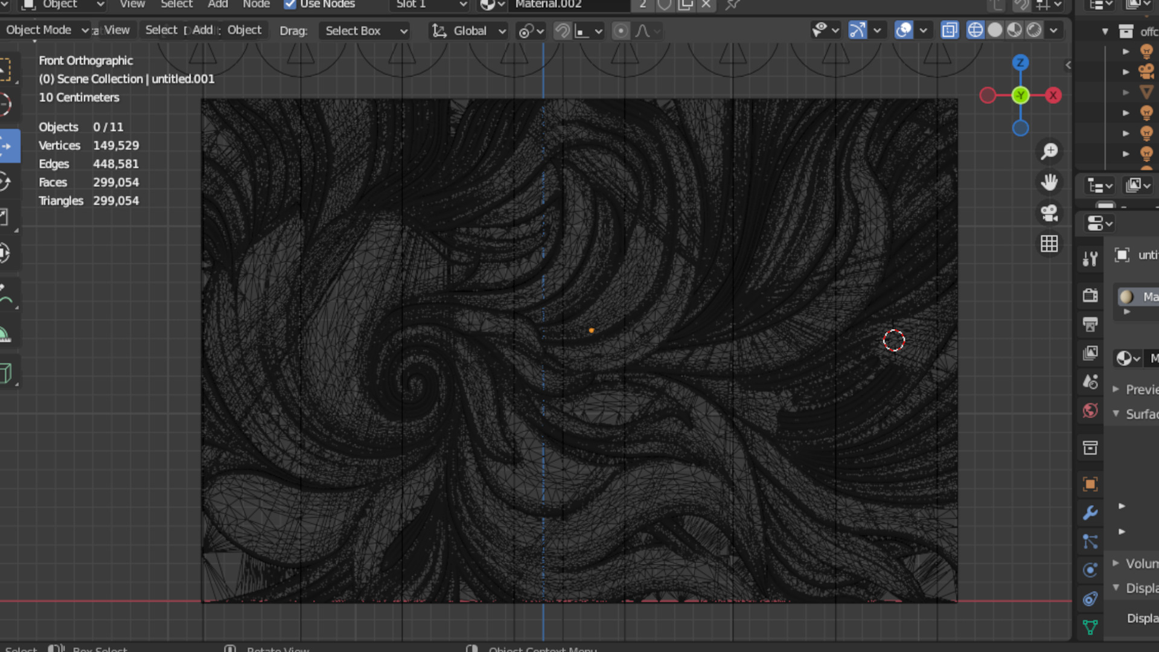Switch to Wireframe viewport shading
The image size is (1159, 652).
point(975,30)
